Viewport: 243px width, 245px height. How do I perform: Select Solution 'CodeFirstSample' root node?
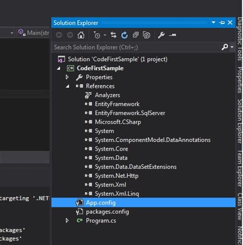pos(117,59)
